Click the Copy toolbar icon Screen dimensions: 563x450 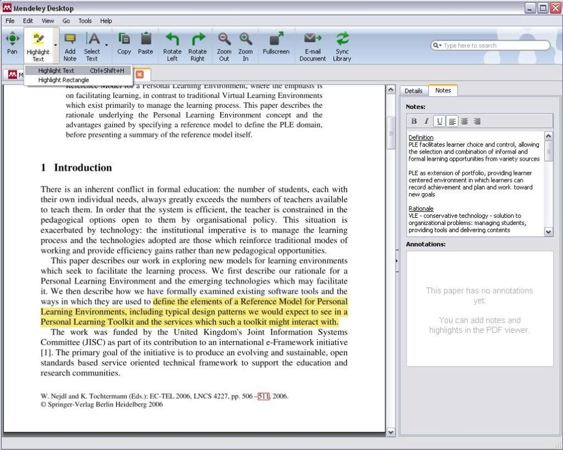pos(124,43)
